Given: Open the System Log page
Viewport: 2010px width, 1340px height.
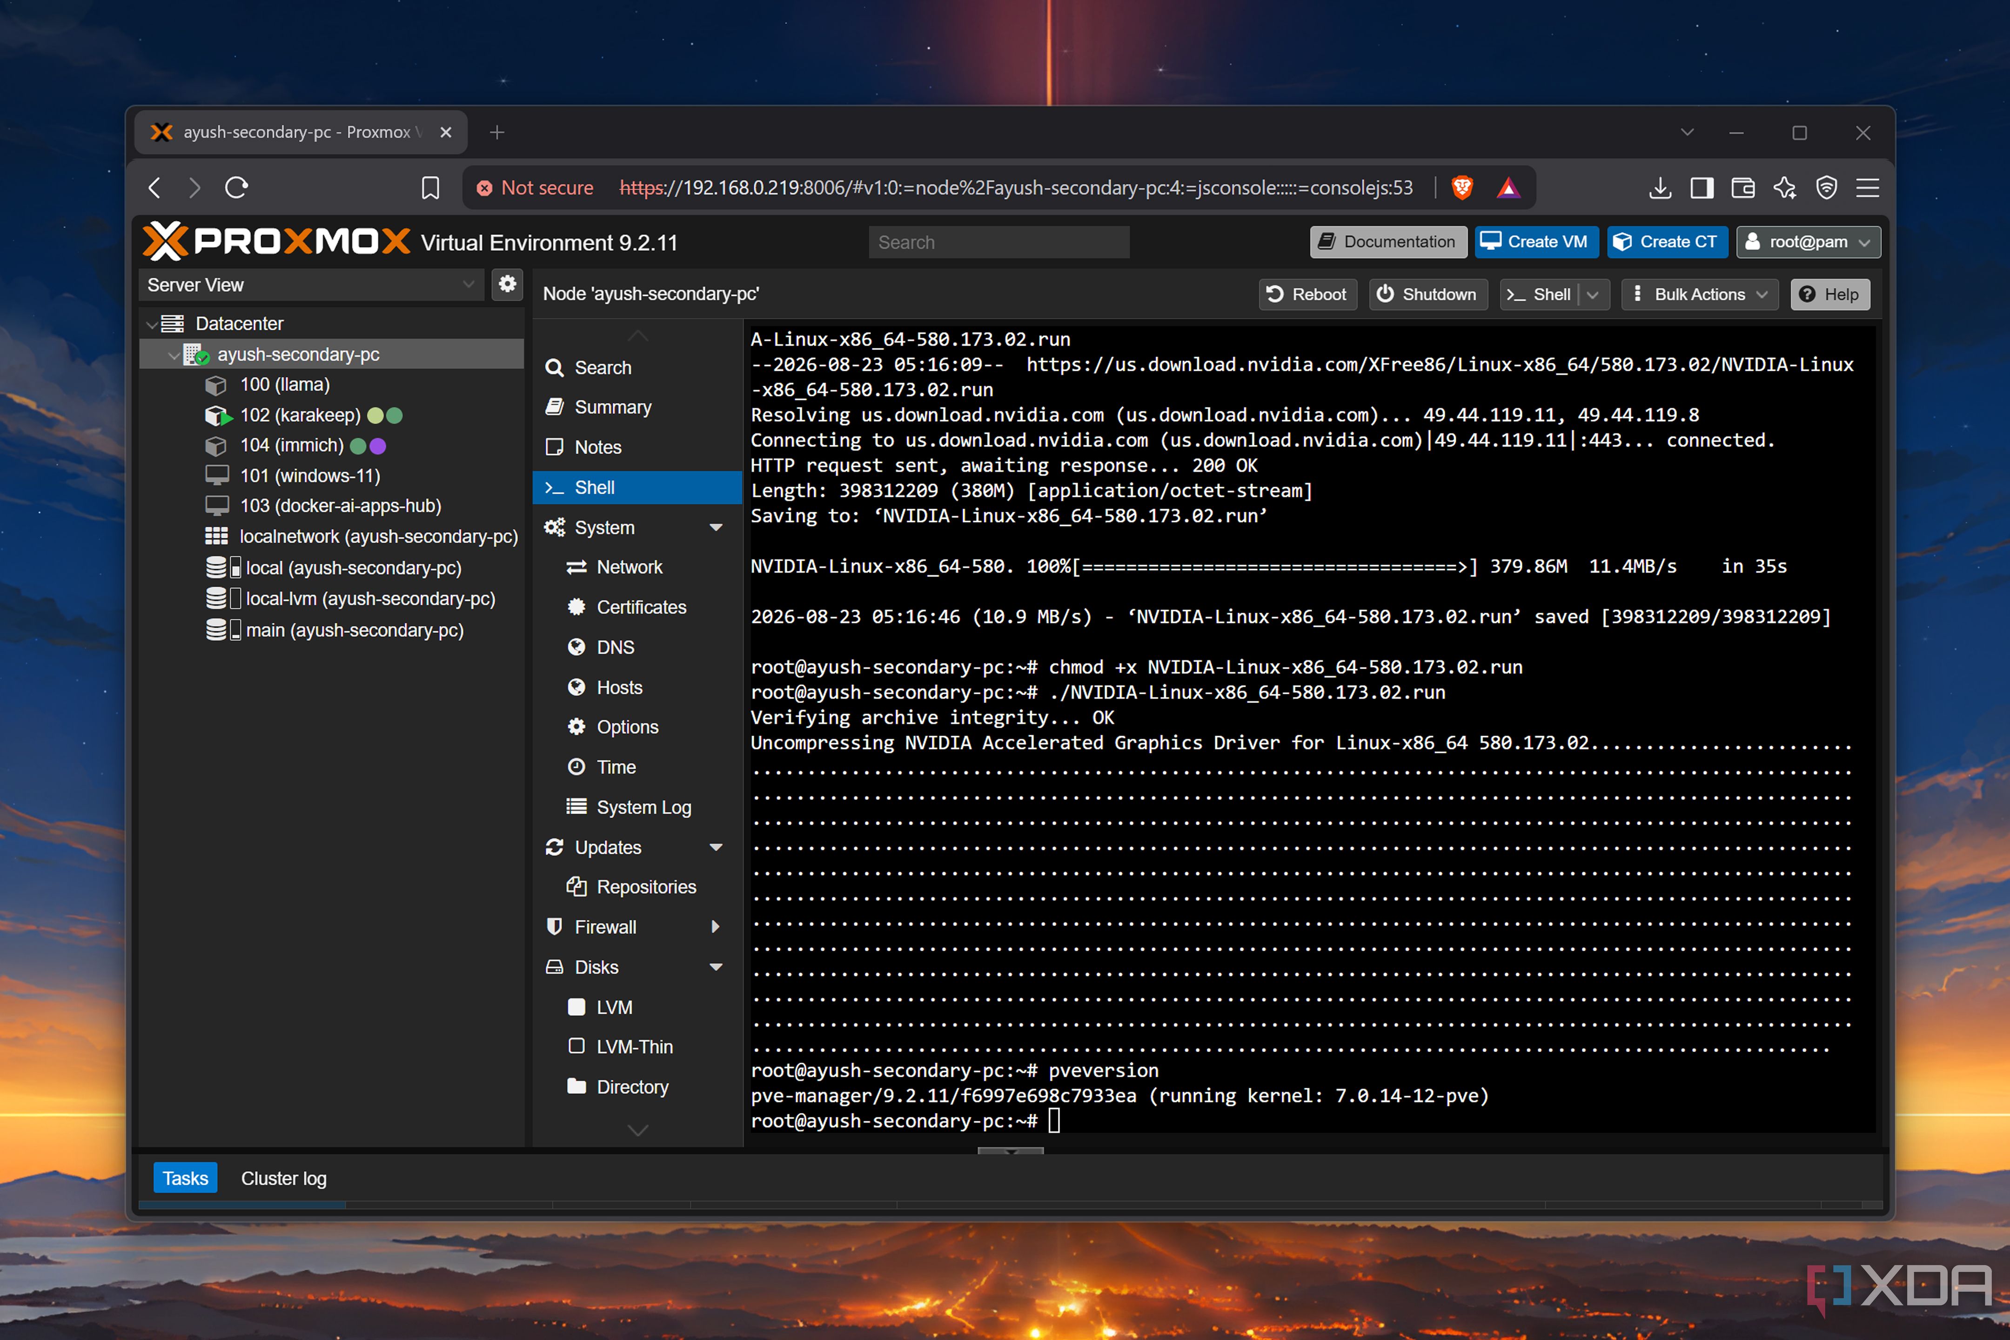Looking at the screenshot, I should (x=637, y=807).
